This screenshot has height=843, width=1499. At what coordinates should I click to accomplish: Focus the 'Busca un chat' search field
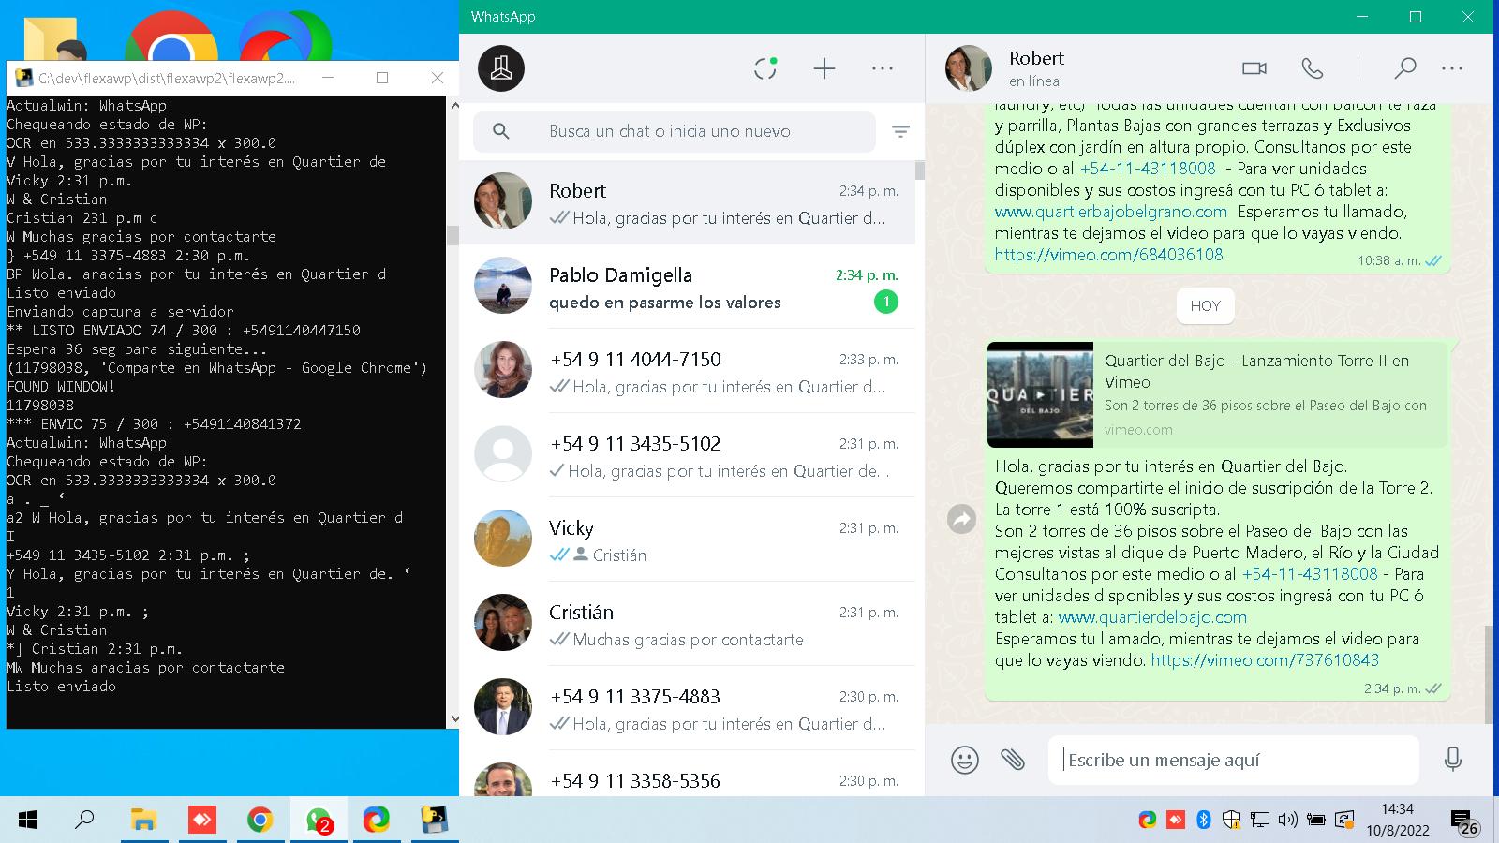675,131
